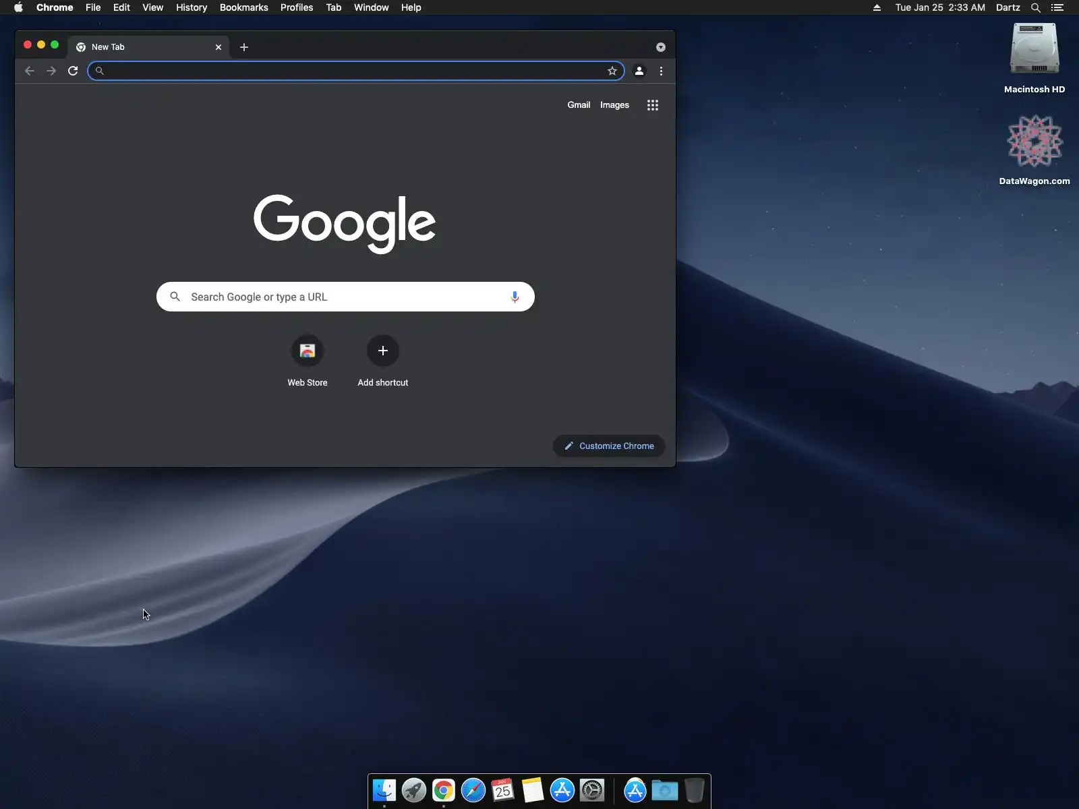
Task: Open the Edit menu
Action: click(x=121, y=7)
